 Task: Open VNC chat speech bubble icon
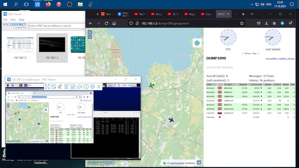80,87
